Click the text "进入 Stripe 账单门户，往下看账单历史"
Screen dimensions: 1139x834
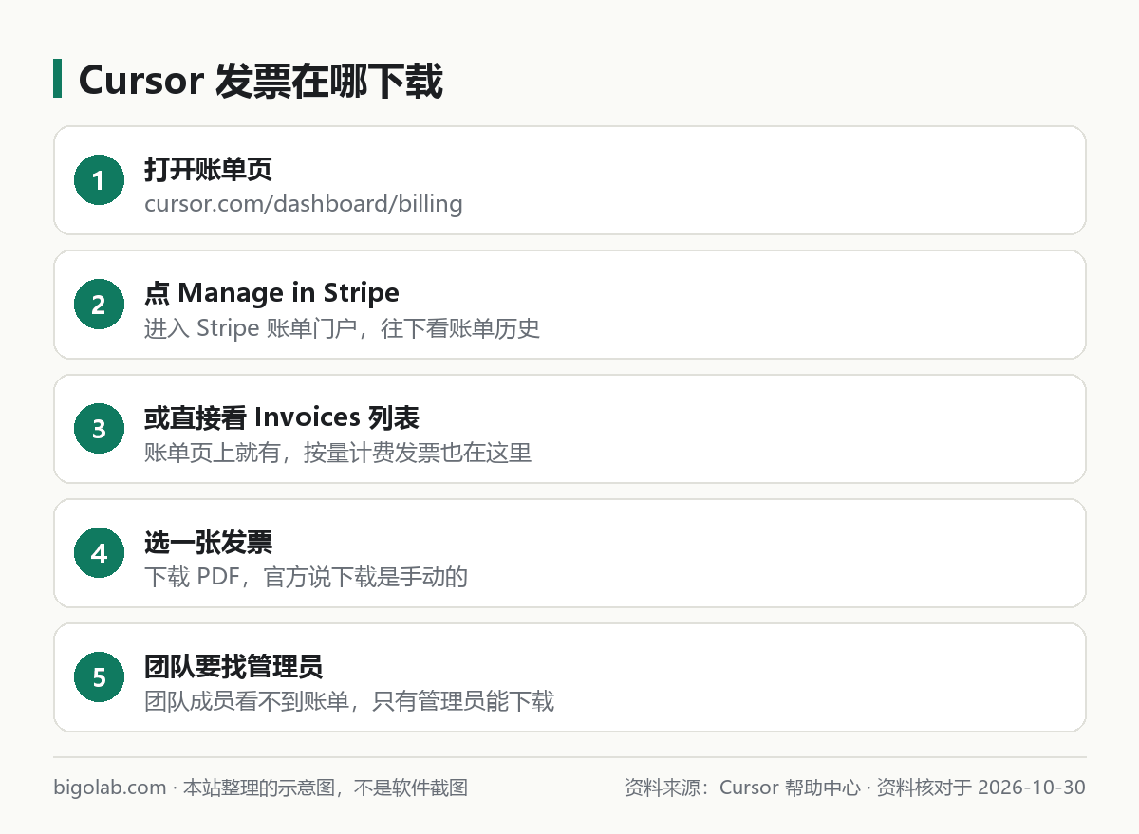342,328
